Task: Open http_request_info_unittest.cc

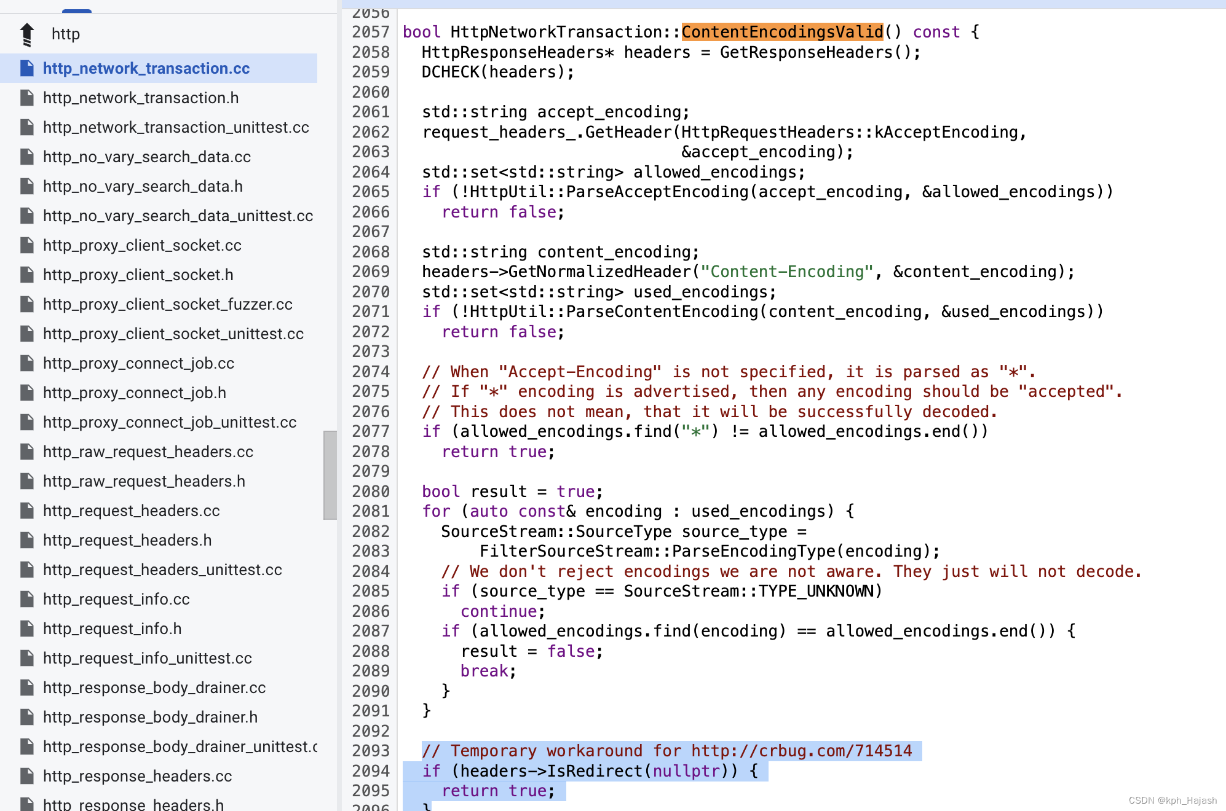Action: (x=148, y=658)
